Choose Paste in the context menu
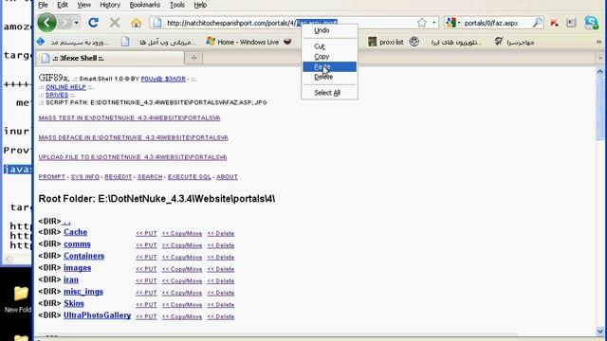This screenshot has height=341, width=607. point(329,67)
